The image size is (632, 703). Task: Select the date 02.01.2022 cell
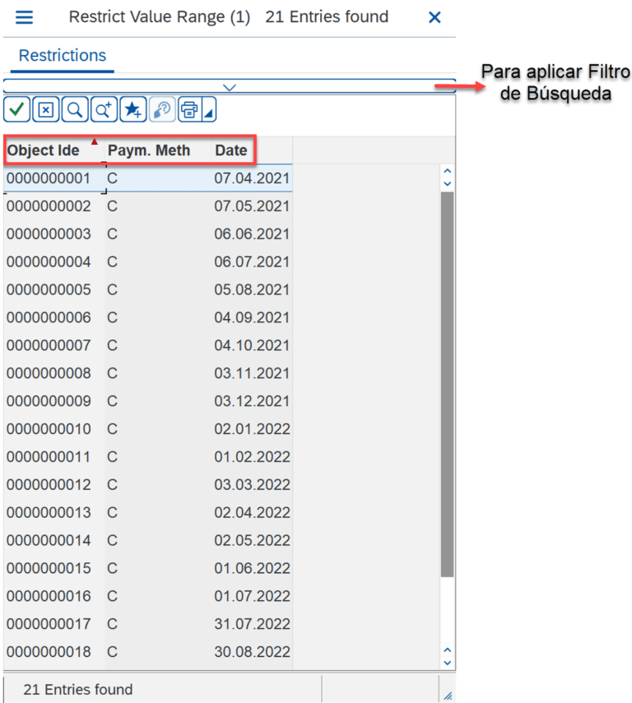(252, 429)
